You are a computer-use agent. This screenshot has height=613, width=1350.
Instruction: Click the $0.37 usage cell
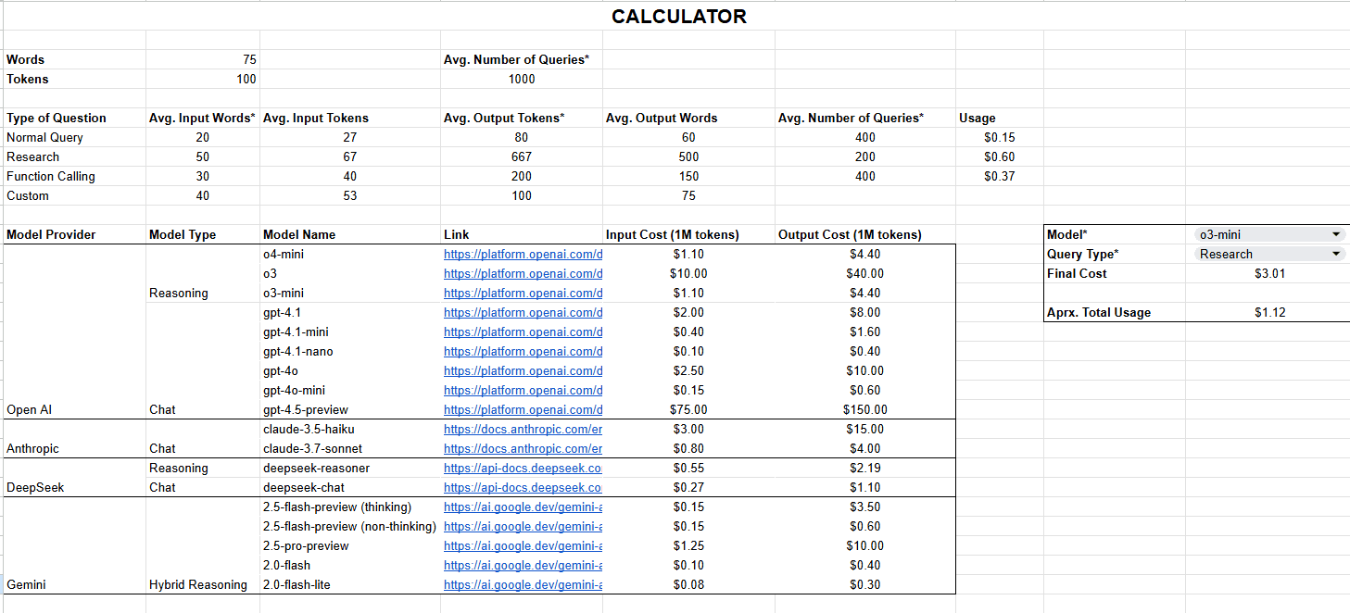tap(999, 176)
